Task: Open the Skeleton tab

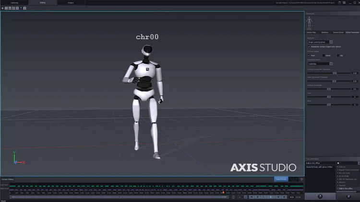Action: pyautogui.click(x=324, y=33)
